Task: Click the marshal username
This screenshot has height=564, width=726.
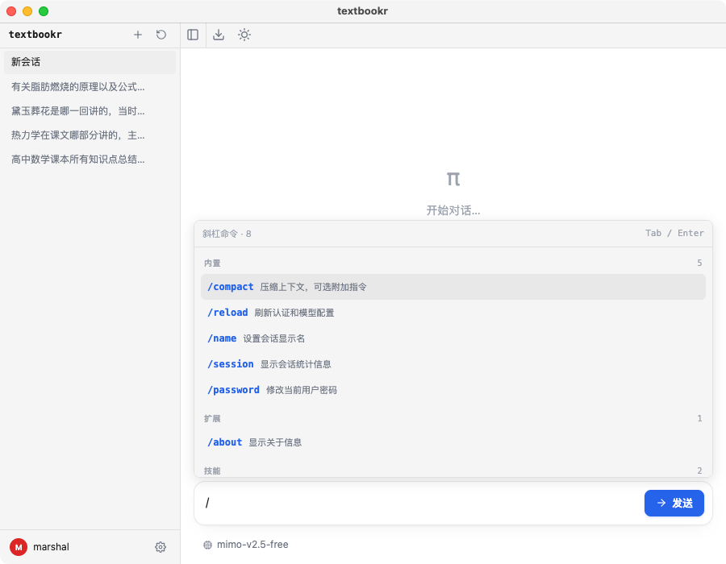Action: 51,547
